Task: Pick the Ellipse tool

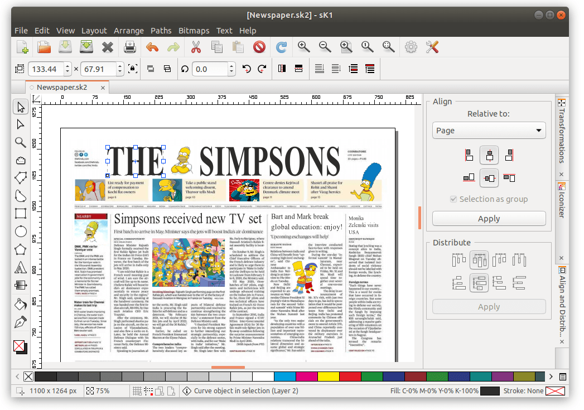Action: (21, 231)
